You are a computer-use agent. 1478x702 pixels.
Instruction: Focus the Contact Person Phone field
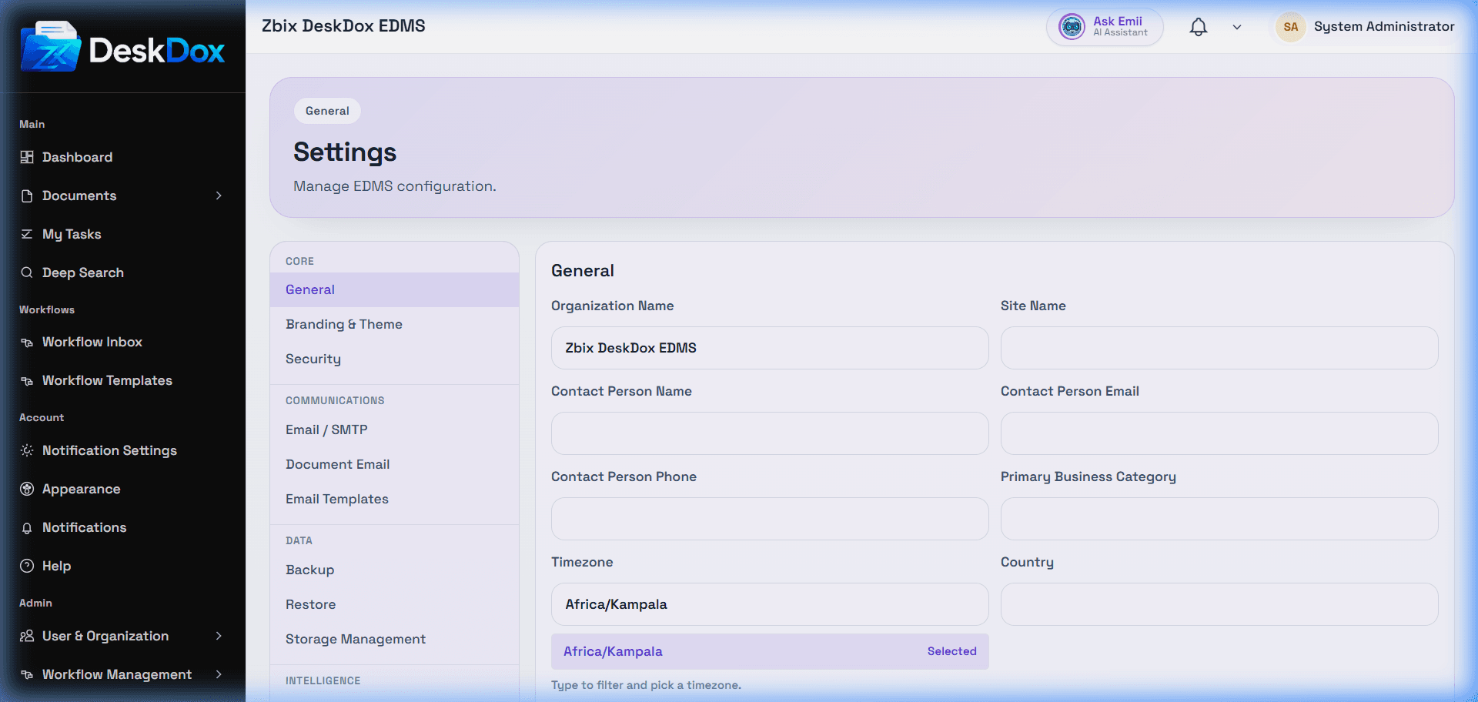click(x=770, y=519)
